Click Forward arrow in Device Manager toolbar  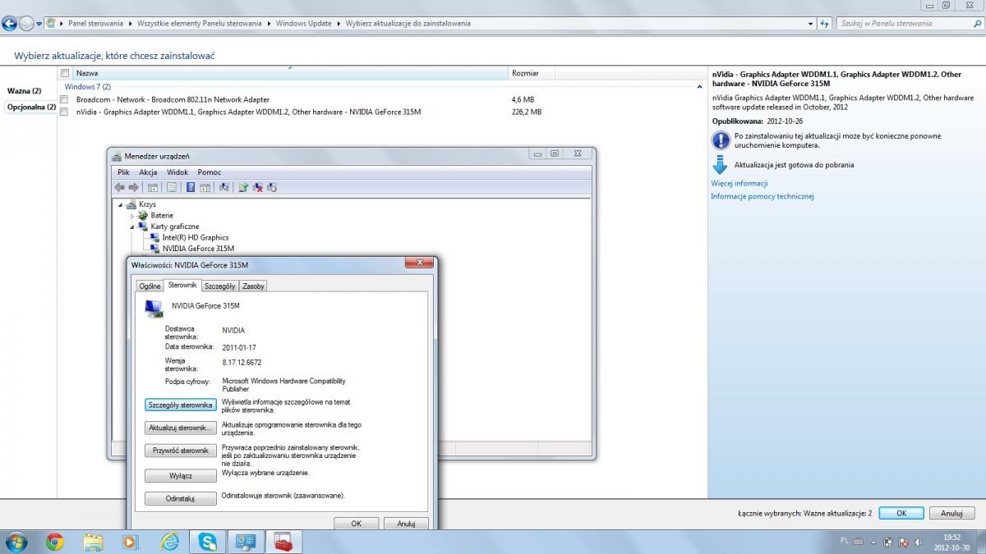[133, 188]
